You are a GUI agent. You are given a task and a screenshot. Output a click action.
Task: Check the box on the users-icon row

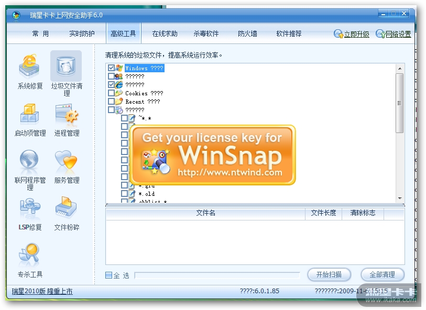point(111,76)
